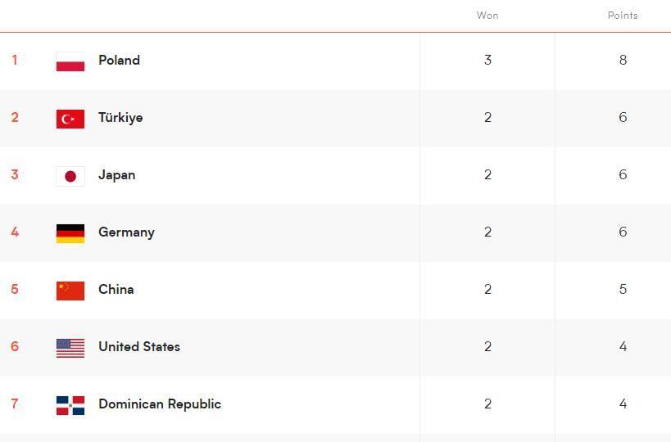Click the Türkiye flag icon
This screenshot has height=442, width=671.
coord(70,119)
